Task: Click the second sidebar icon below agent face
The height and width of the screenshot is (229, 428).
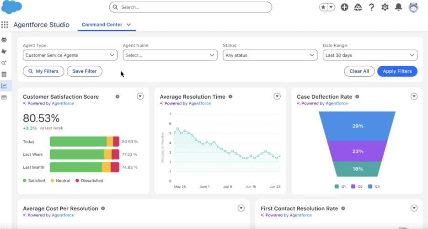Action: coord(4,51)
